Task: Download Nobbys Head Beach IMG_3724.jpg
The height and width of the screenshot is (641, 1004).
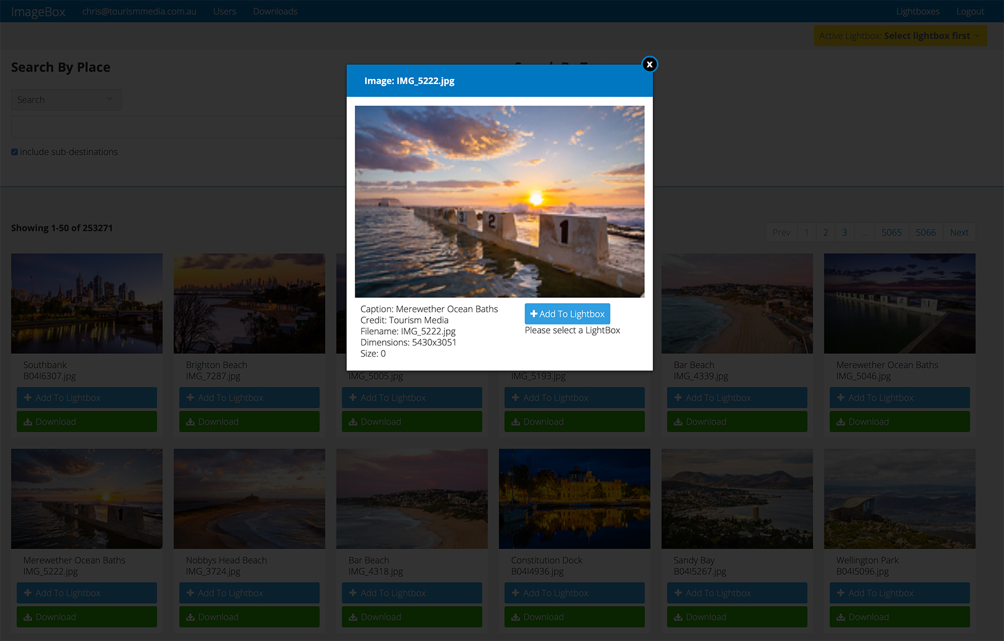Action: [x=249, y=617]
